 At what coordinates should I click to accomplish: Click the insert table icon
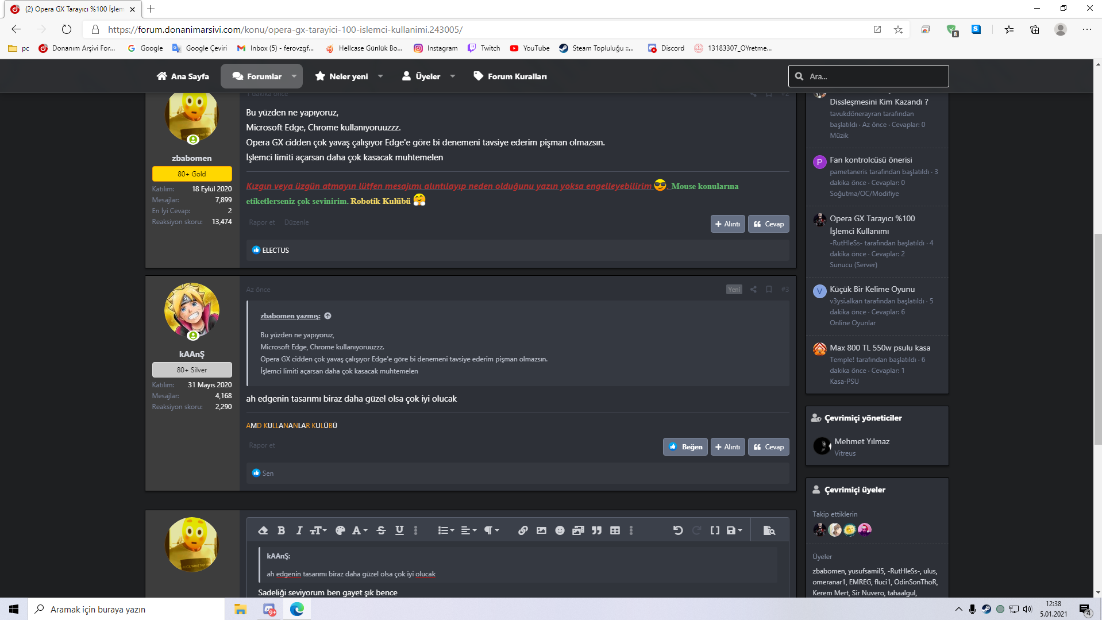point(615,530)
